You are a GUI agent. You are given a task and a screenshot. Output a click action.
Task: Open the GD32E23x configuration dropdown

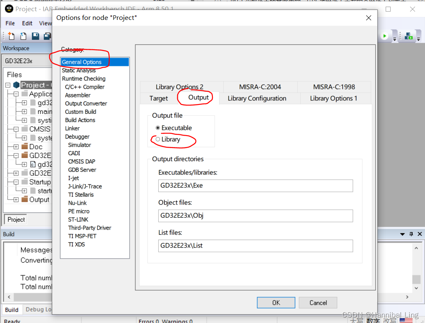(x=28, y=61)
